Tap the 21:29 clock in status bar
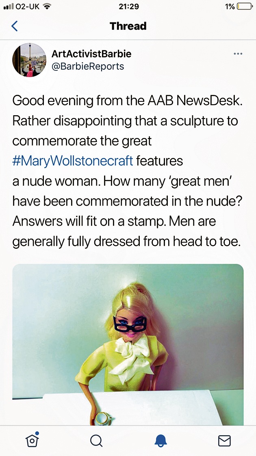 [128, 7]
